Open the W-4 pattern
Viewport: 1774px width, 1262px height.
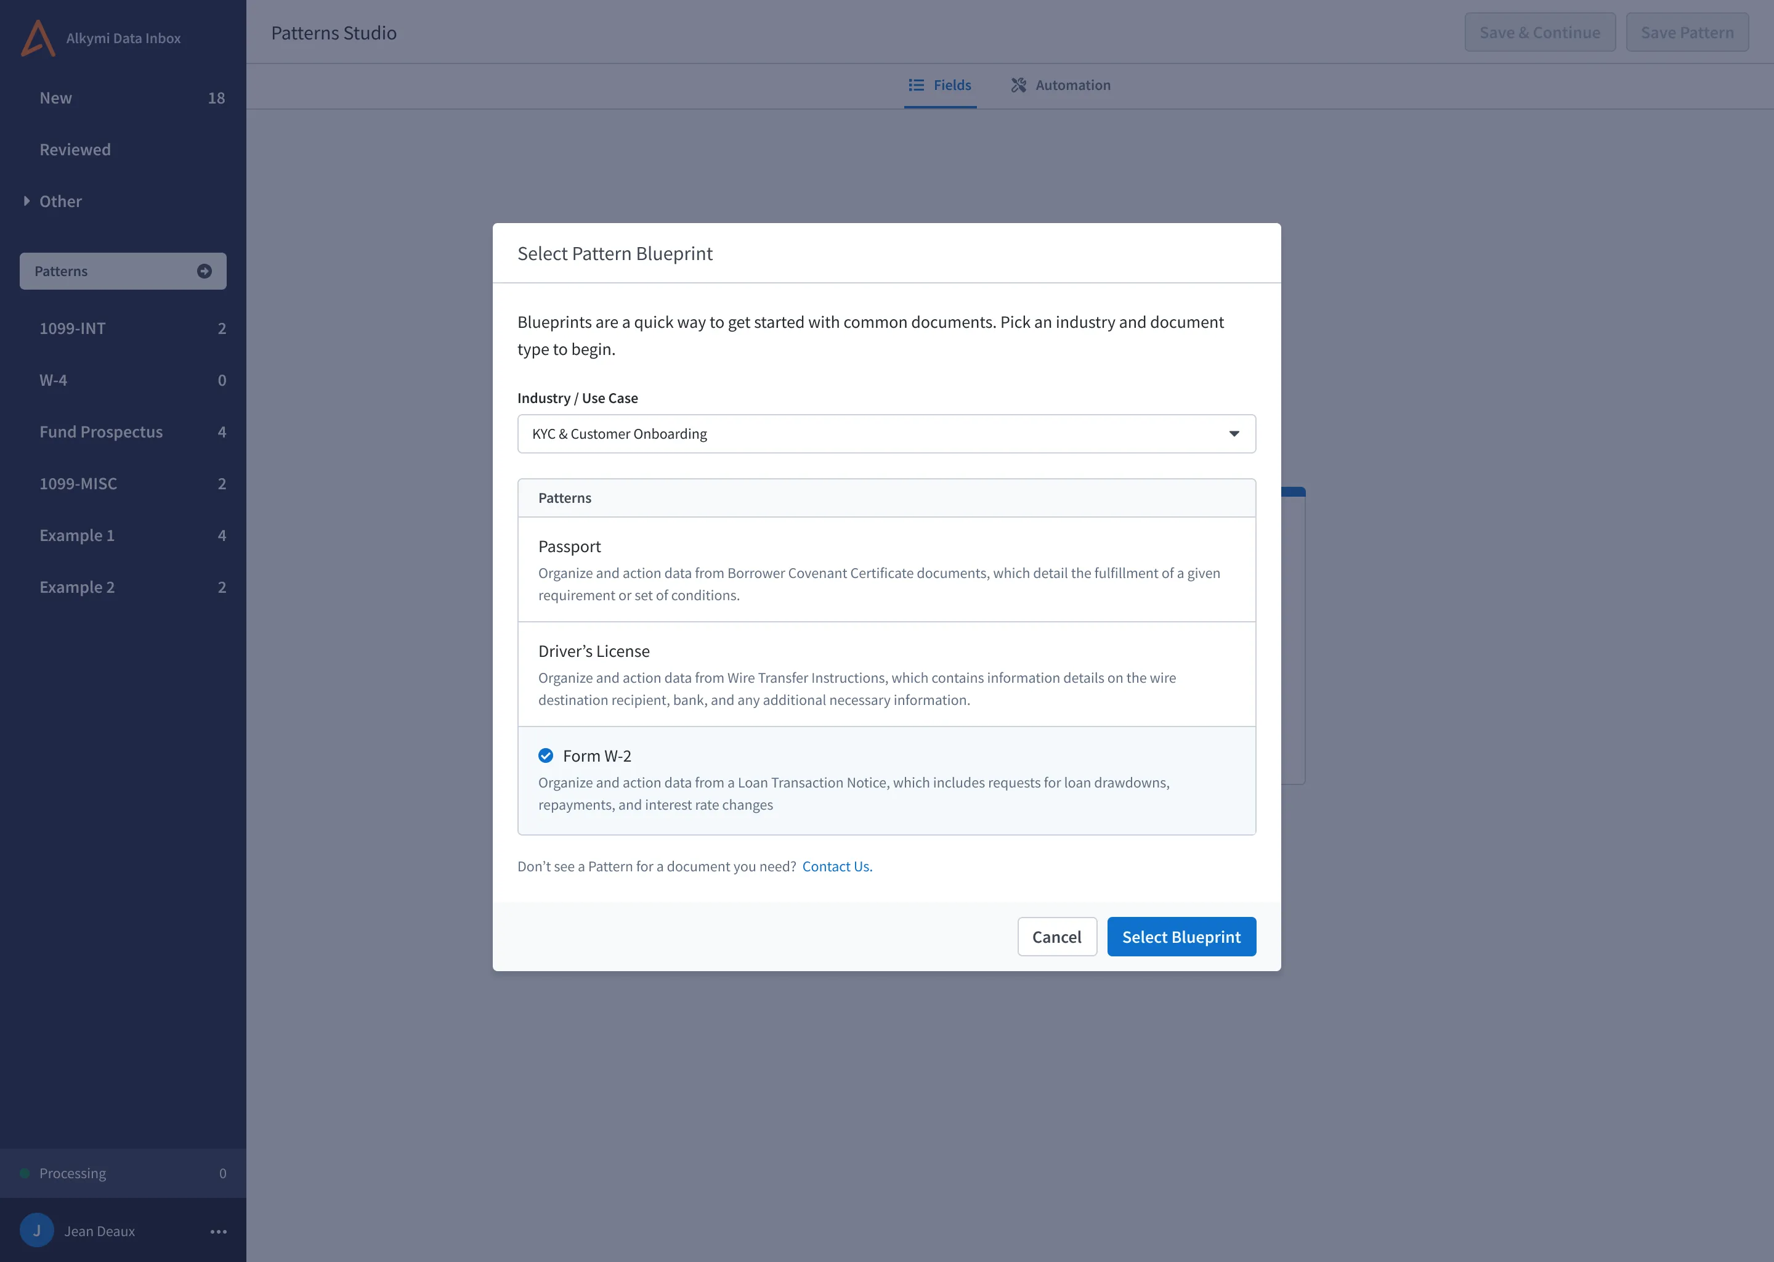tap(123, 380)
